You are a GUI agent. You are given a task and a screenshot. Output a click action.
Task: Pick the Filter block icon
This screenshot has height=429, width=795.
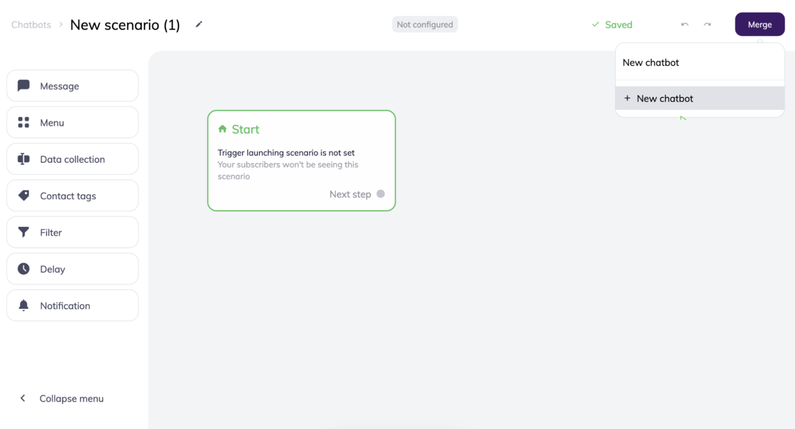pos(23,232)
